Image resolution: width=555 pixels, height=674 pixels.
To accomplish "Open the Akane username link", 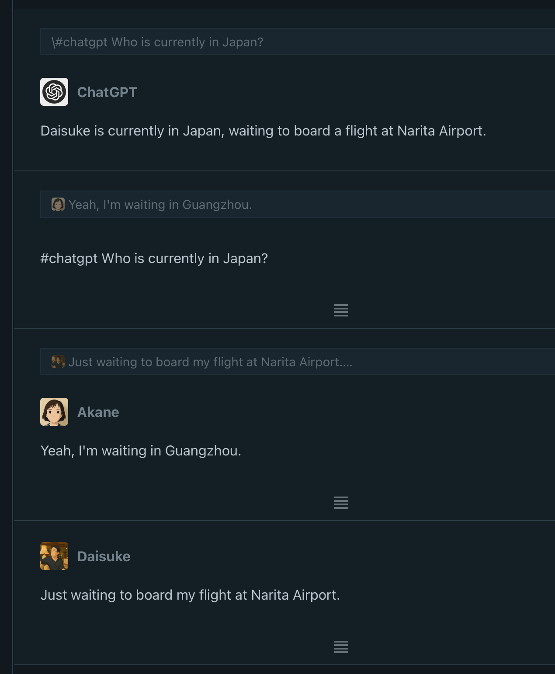I will (x=98, y=412).
